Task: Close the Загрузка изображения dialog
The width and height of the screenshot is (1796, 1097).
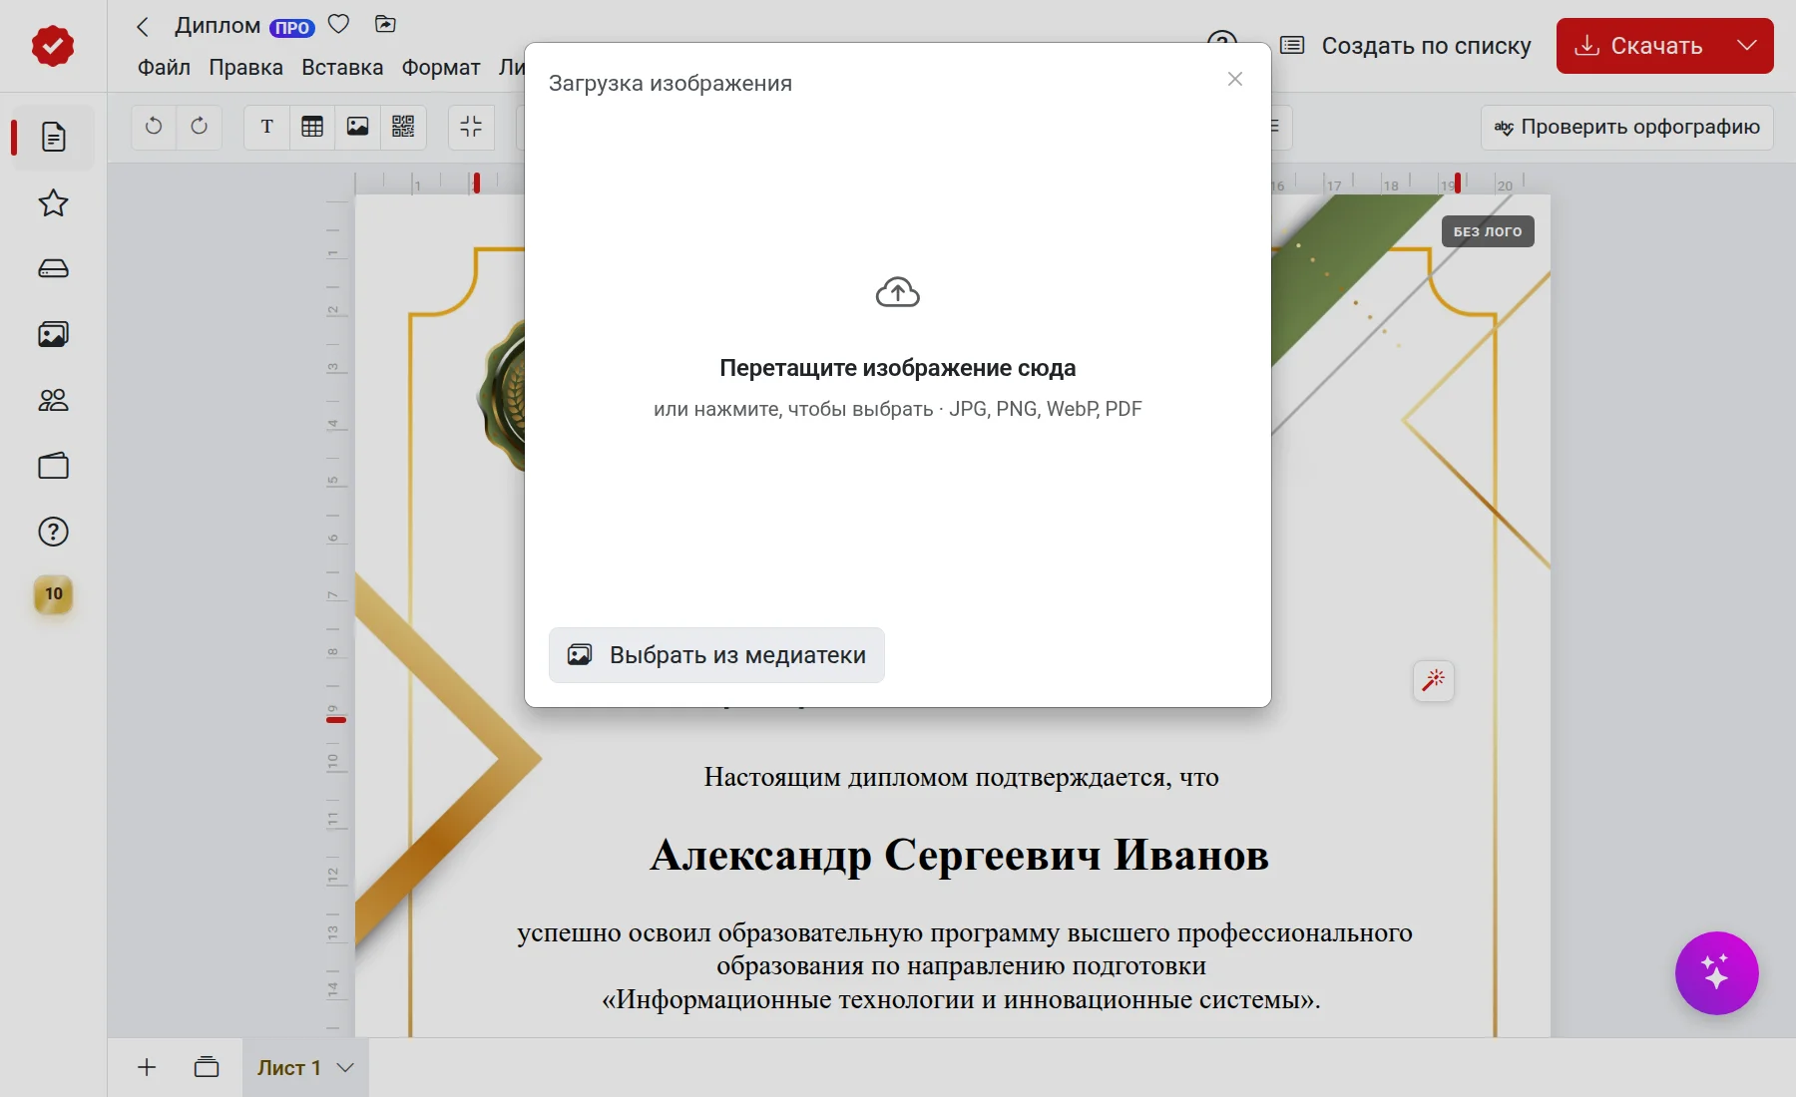Action: [1235, 79]
